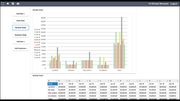Toggle Apr 18 legend entry
The image size is (180, 101).
click(x=37, y=37)
